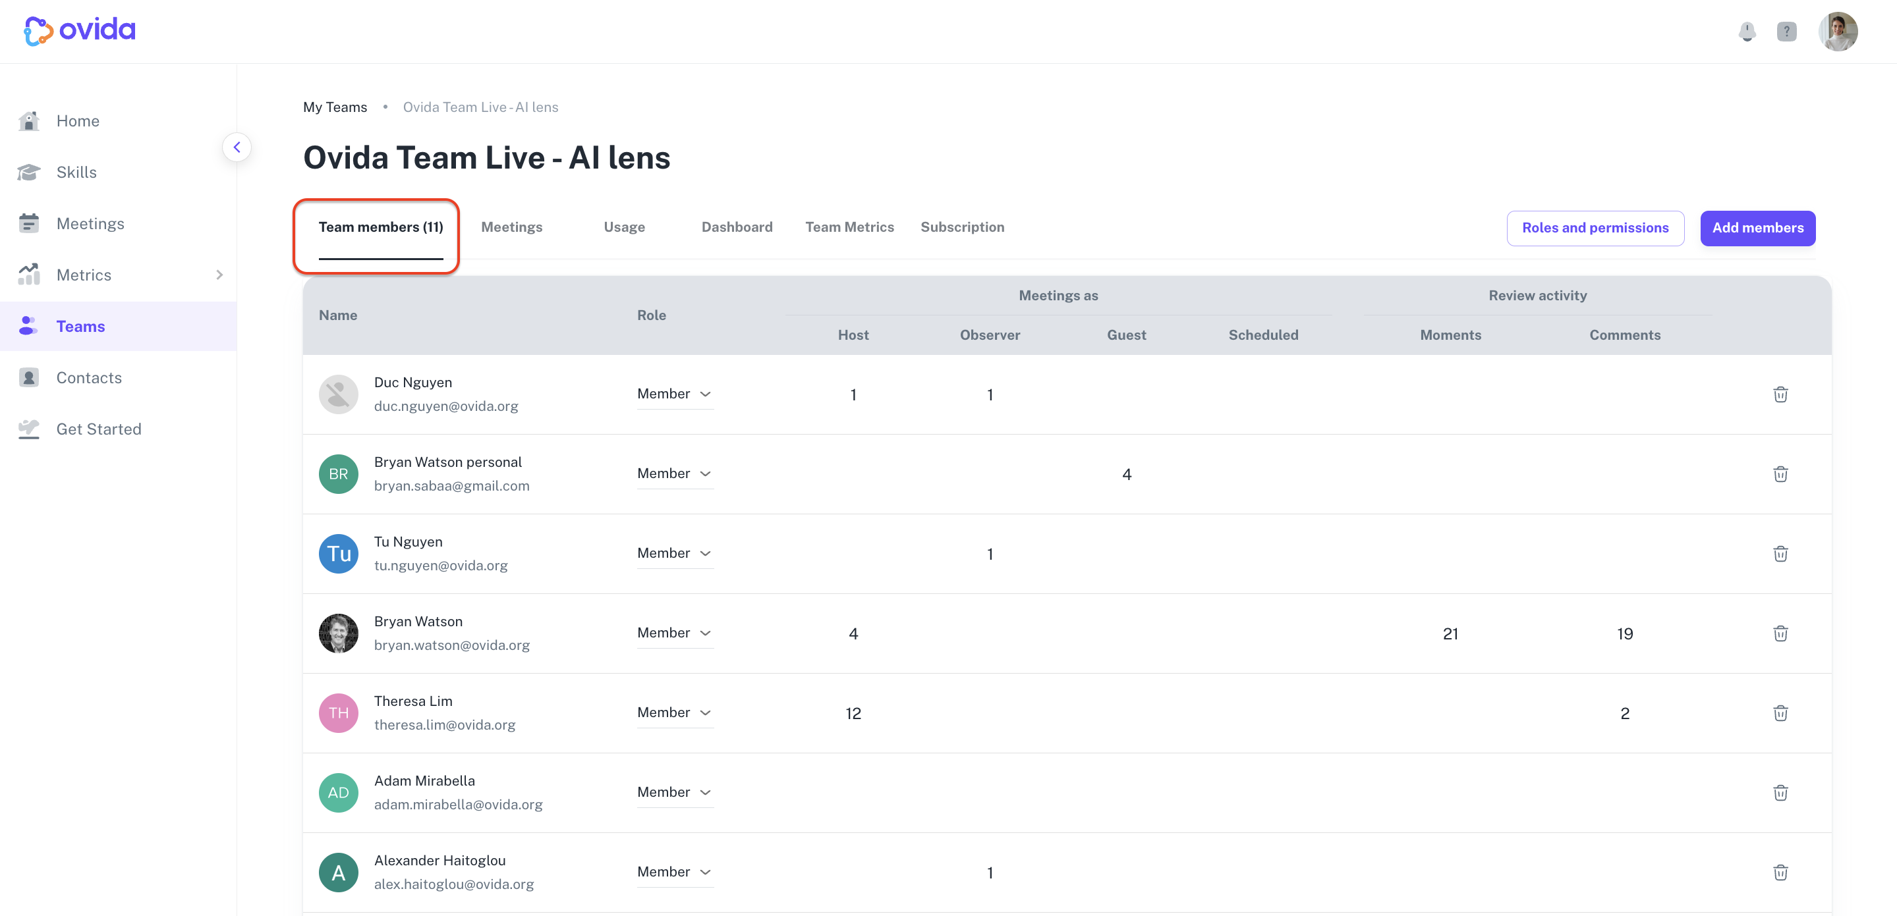The height and width of the screenshot is (916, 1897).
Task: Open role dropdown for Duc Nguyen
Action: click(x=675, y=394)
